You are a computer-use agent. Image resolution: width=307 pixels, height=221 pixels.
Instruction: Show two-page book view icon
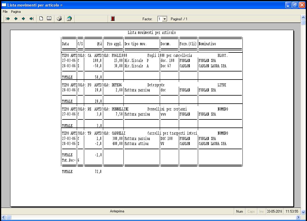click(49, 19)
